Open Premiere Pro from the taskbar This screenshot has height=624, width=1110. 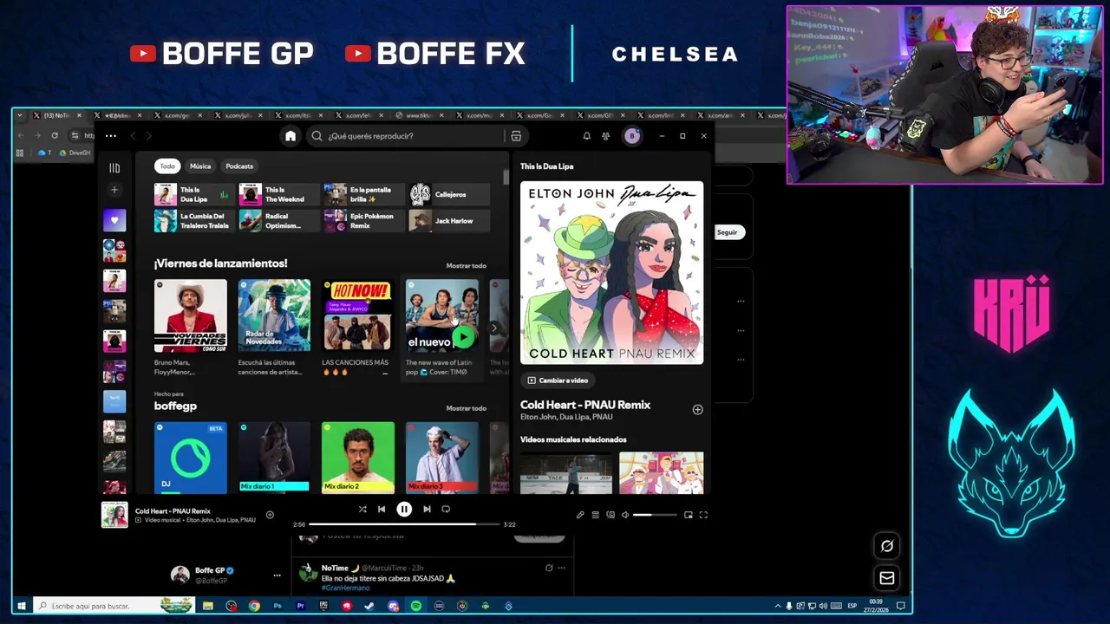(x=301, y=606)
